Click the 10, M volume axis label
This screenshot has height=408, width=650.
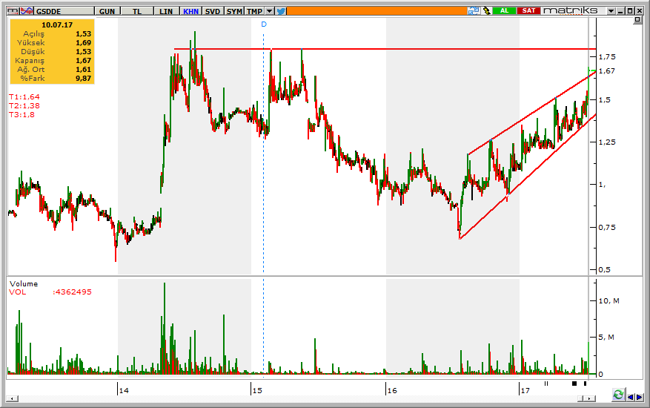609,301
